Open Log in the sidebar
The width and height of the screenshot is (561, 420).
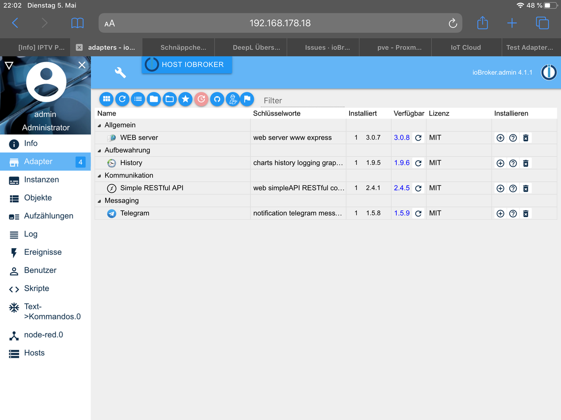click(45, 234)
